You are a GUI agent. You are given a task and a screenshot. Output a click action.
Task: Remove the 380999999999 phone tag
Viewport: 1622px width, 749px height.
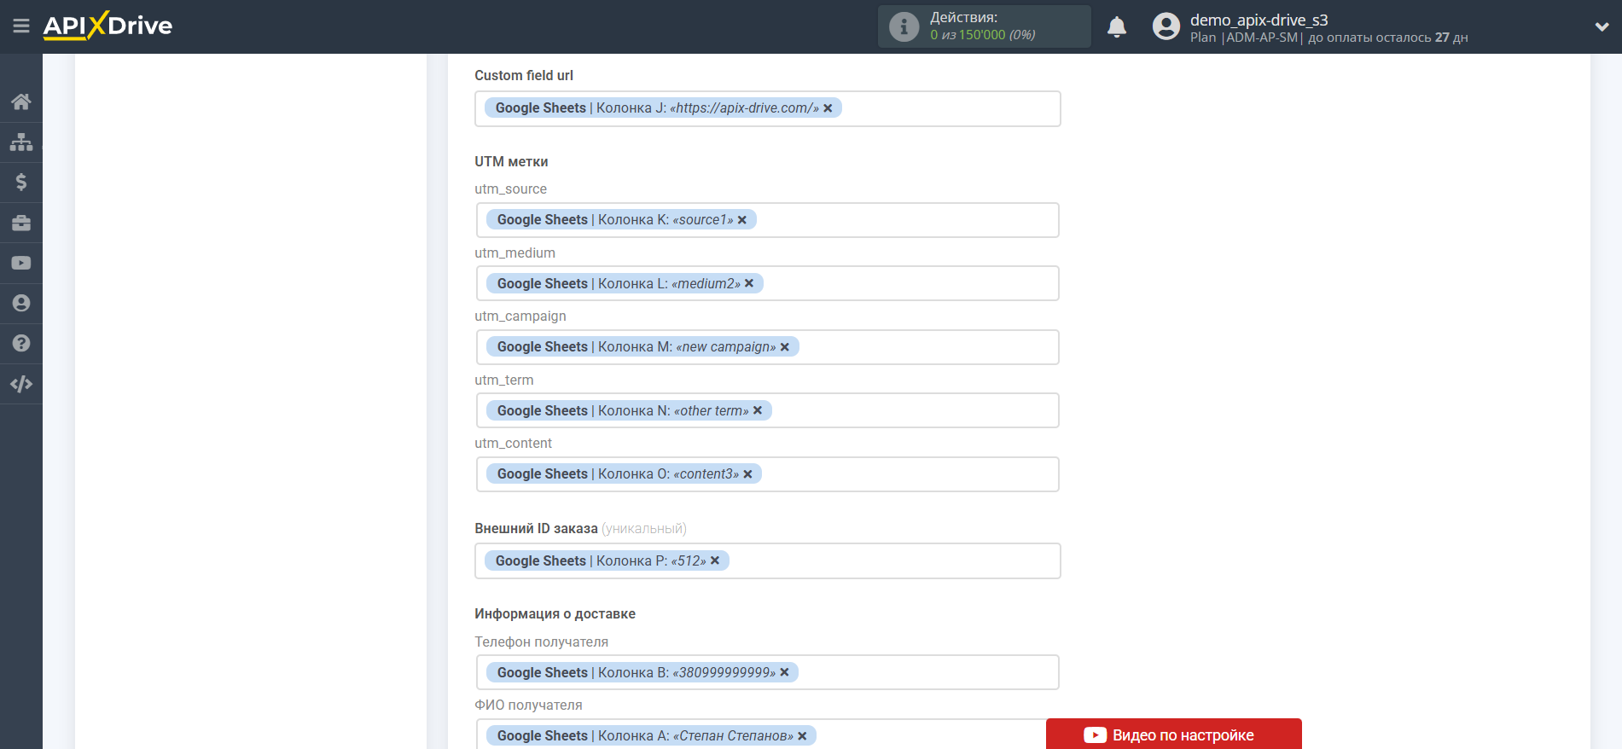point(785,672)
